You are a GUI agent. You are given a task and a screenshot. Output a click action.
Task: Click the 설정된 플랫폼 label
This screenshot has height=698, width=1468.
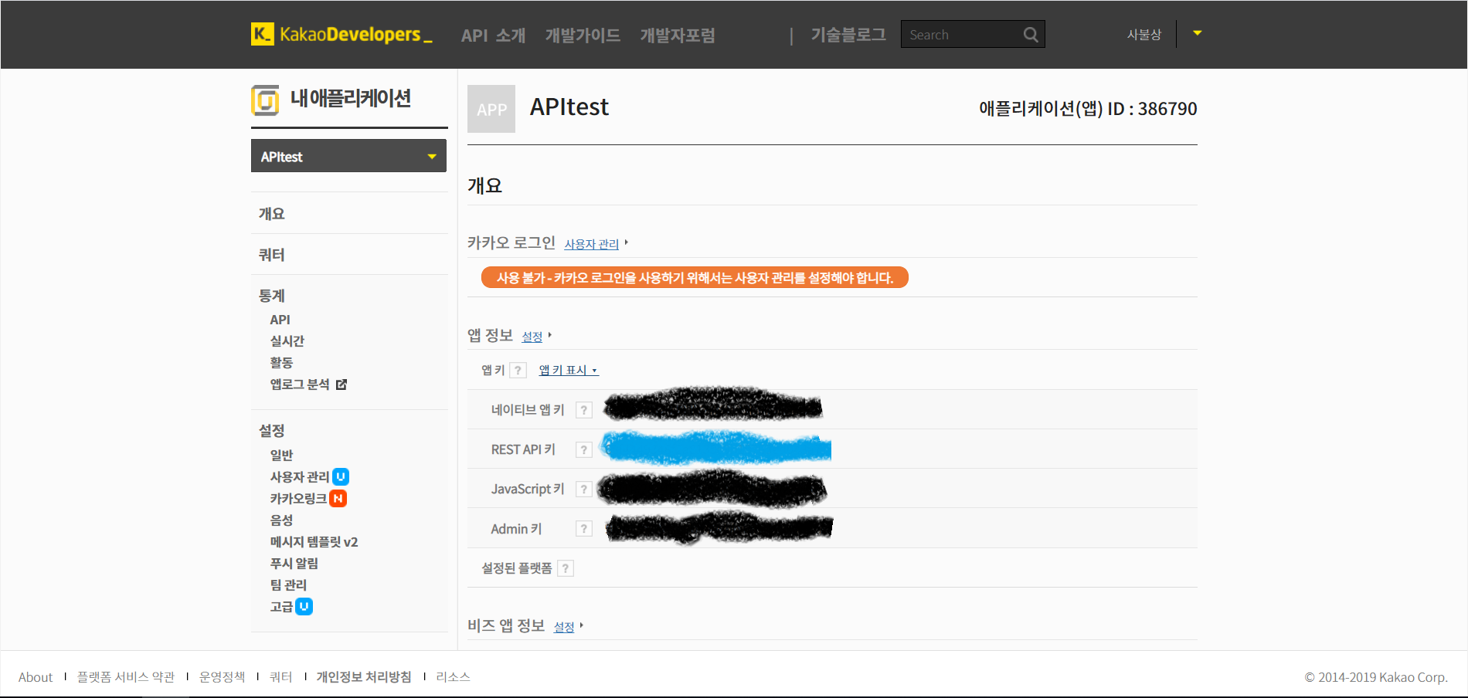pos(517,568)
